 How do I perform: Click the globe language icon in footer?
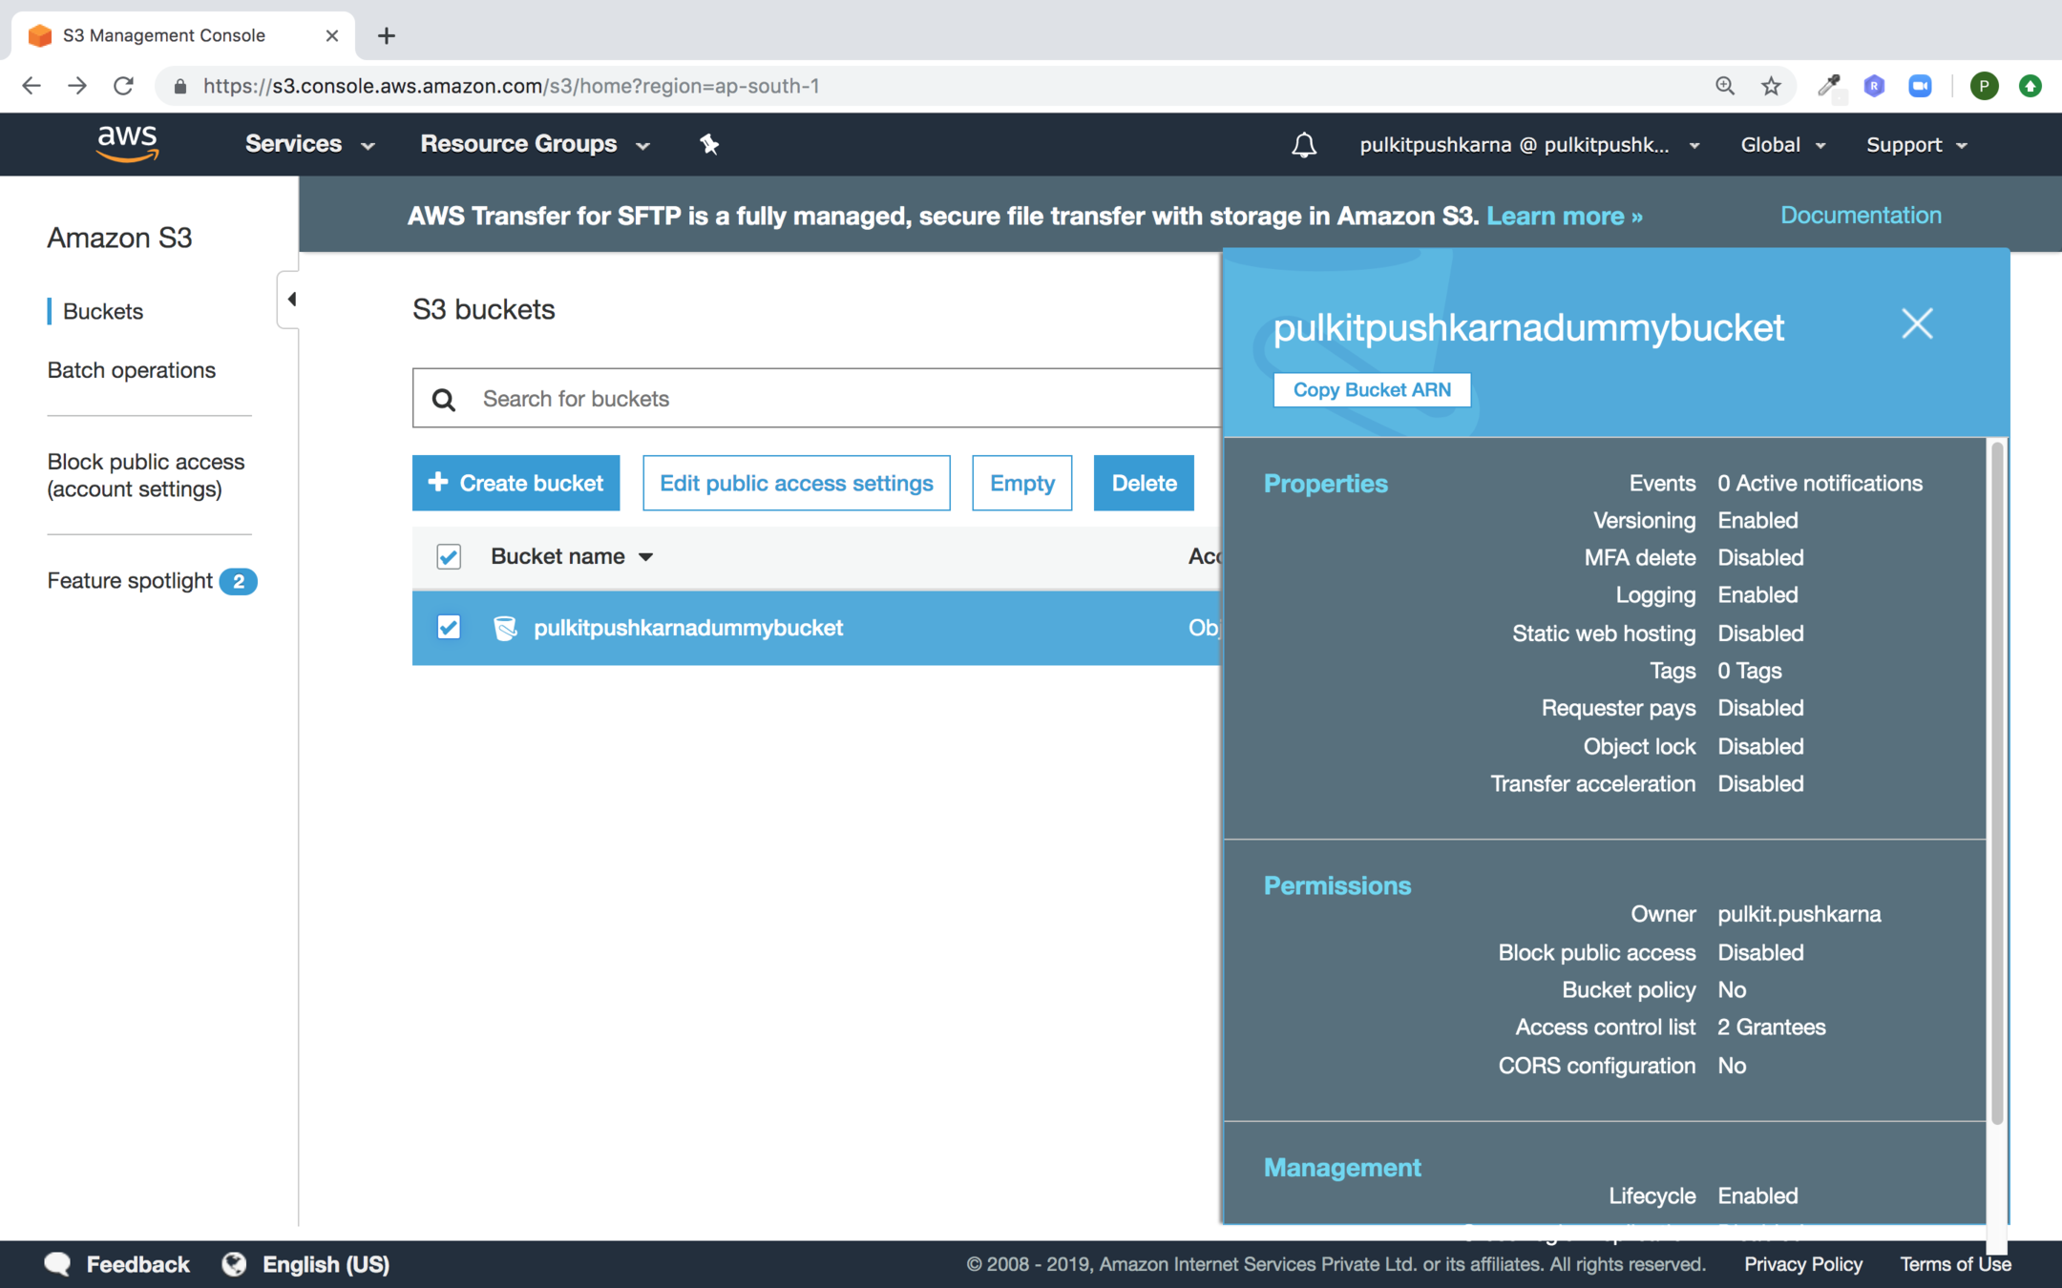coord(234,1264)
